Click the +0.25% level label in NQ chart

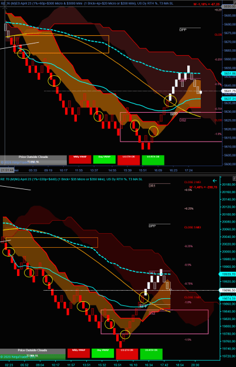(x=189, y=208)
